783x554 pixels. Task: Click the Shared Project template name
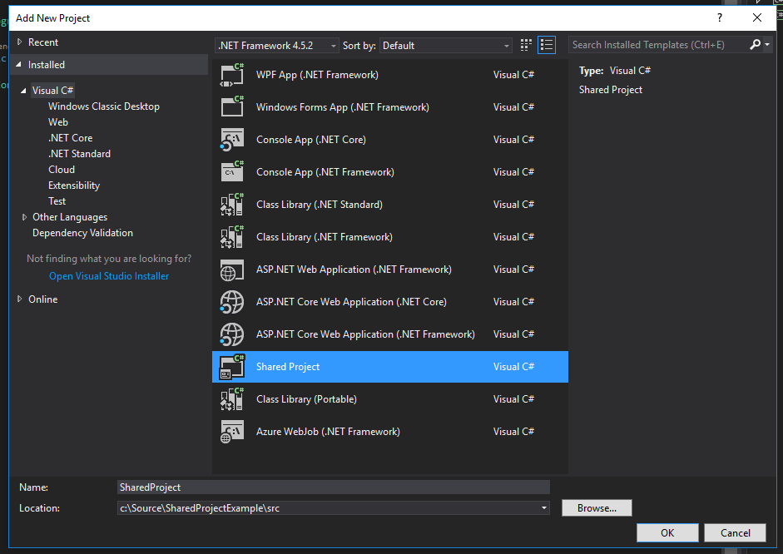click(x=288, y=367)
